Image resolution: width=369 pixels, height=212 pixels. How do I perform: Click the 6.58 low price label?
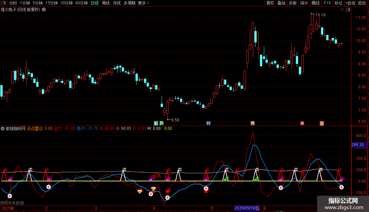point(175,120)
